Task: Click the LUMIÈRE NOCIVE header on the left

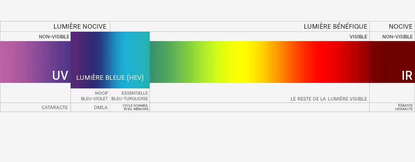Action: (x=81, y=27)
